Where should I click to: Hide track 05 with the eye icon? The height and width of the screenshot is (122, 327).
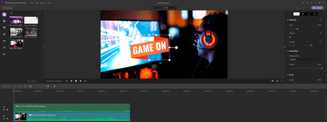[4, 110]
